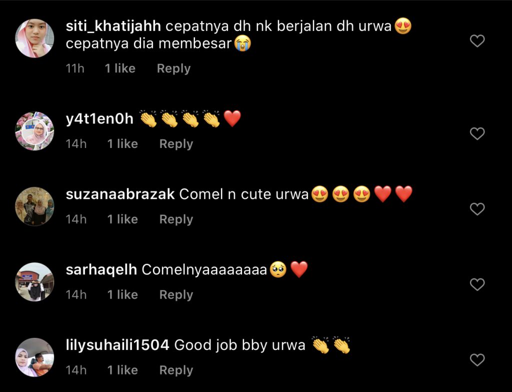This screenshot has width=512, height=392.
Task: Like lilysuhaili1504's comment heart icon
Action: pyautogui.click(x=477, y=360)
